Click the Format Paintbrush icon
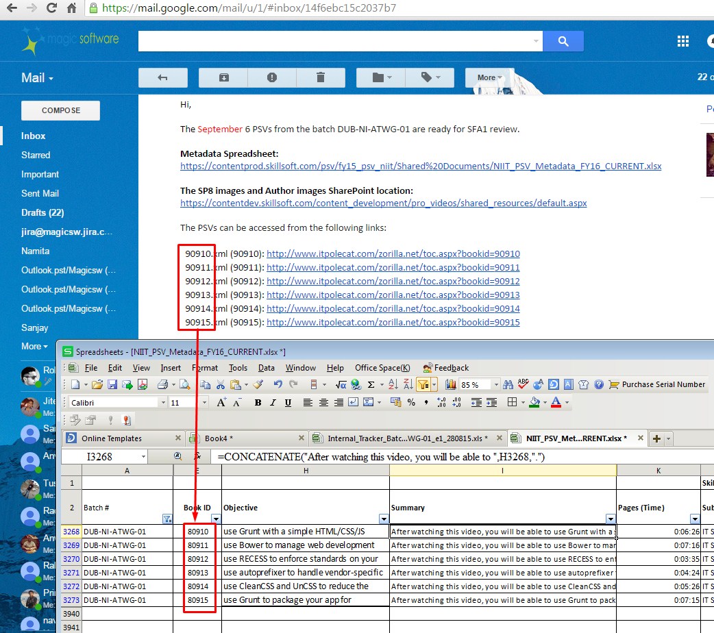 [x=258, y=385]
